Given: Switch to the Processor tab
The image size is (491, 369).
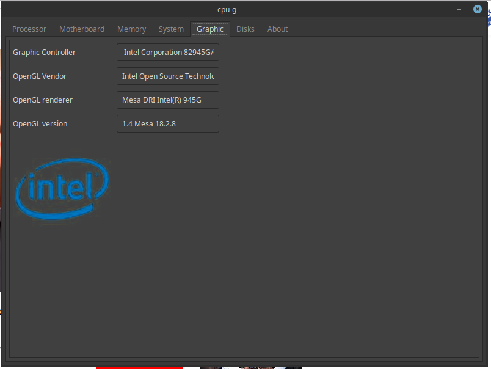Looking at the screenshot, I should [29, 29].
